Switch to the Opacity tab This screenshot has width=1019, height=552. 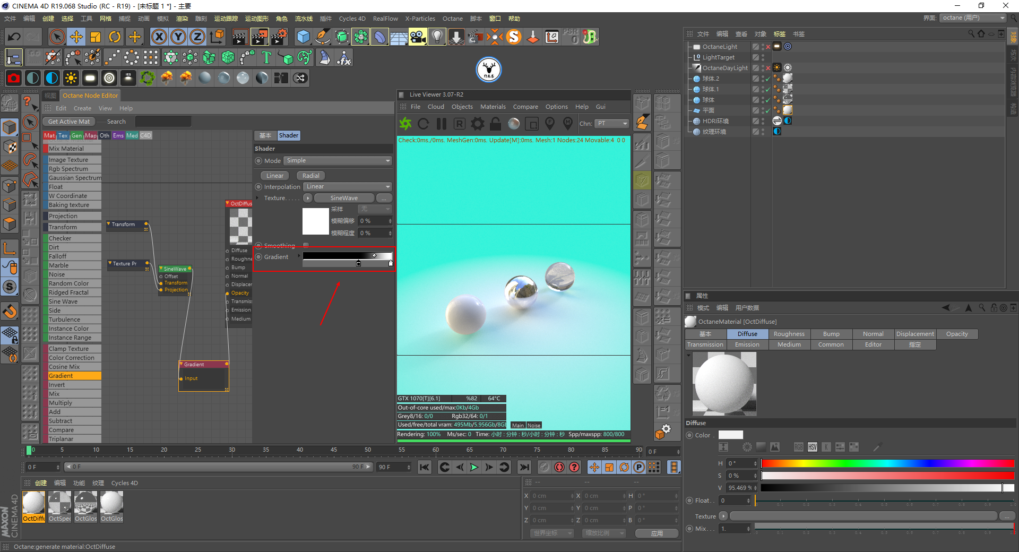(957, 334)
